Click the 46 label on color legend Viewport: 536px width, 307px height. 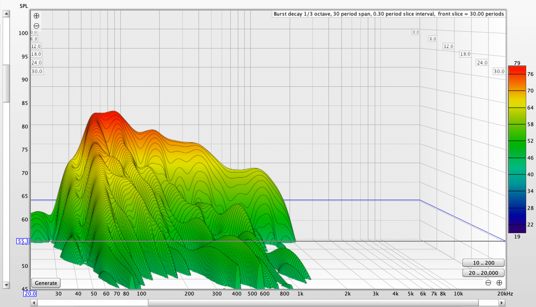pyautogui.click(x=530, y=158)
